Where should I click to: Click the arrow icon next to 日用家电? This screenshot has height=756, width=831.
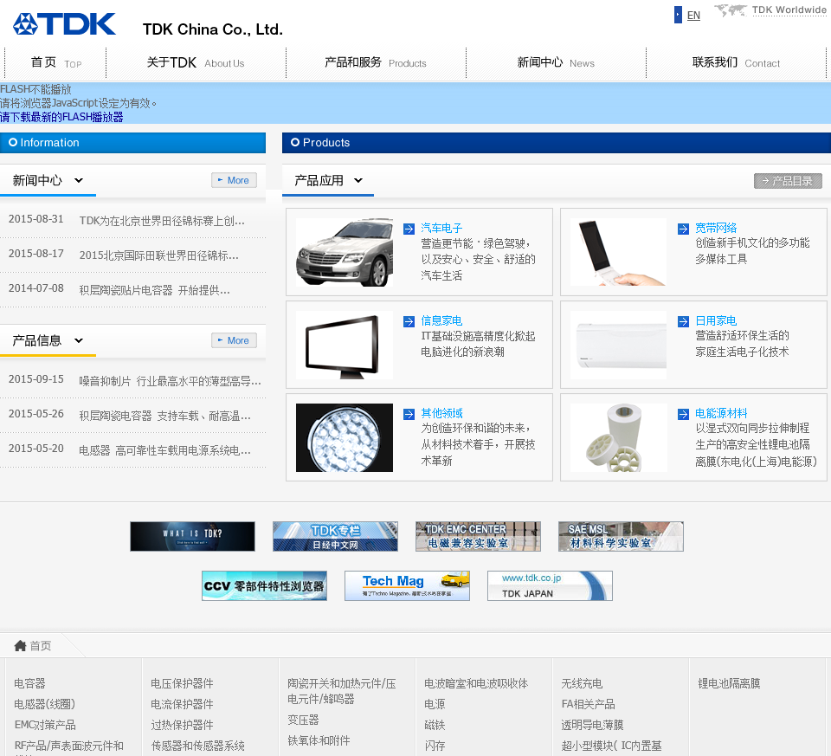(x=683, y=321)
